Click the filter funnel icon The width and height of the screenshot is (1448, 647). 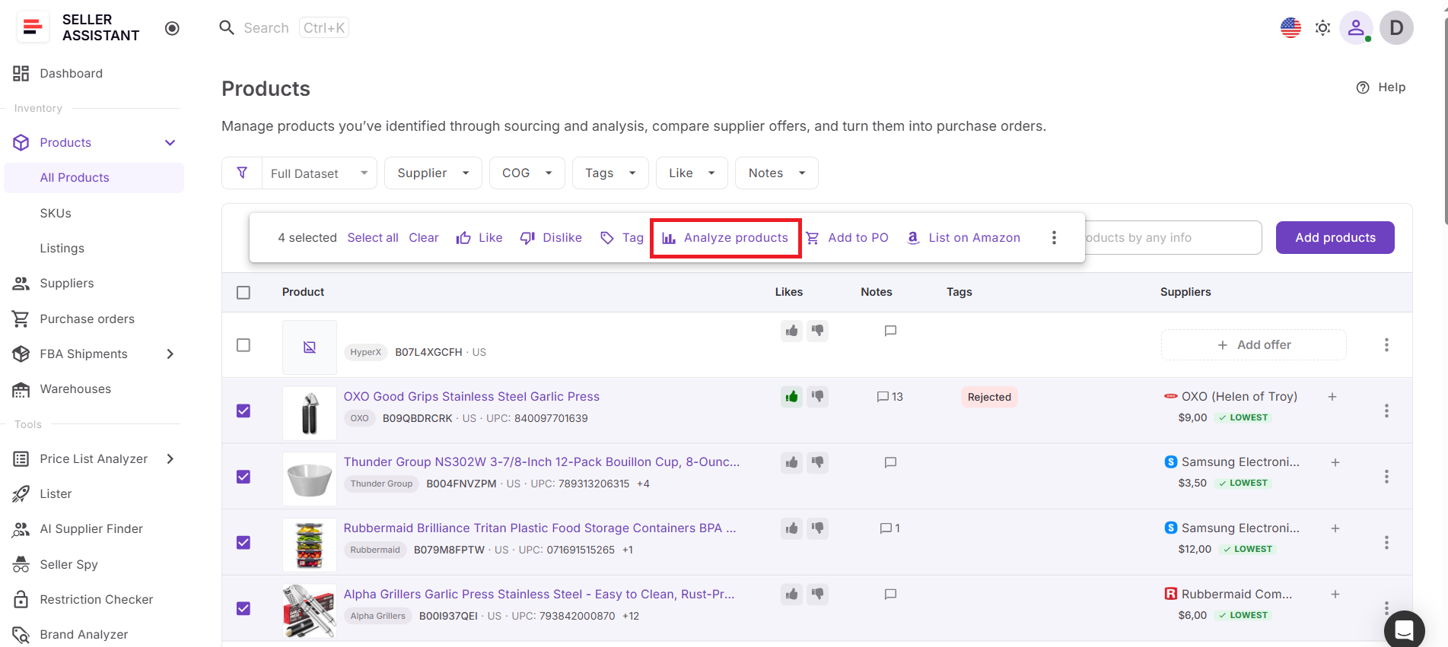pyautogui.click(x=242, y=173)
